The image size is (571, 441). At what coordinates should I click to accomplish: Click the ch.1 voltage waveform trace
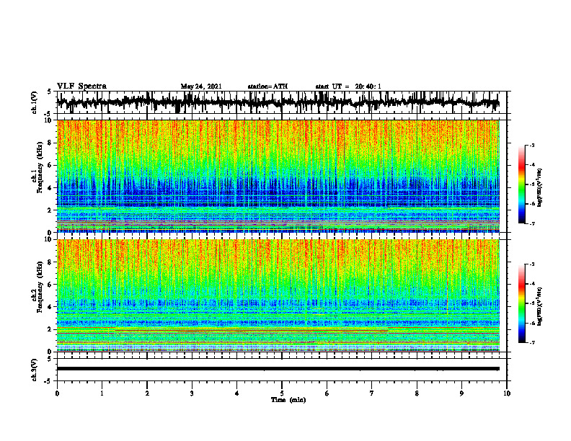[x=278, y=102]
